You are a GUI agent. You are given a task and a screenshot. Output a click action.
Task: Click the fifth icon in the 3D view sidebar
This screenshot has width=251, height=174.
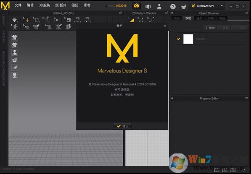tap(15, 67)
